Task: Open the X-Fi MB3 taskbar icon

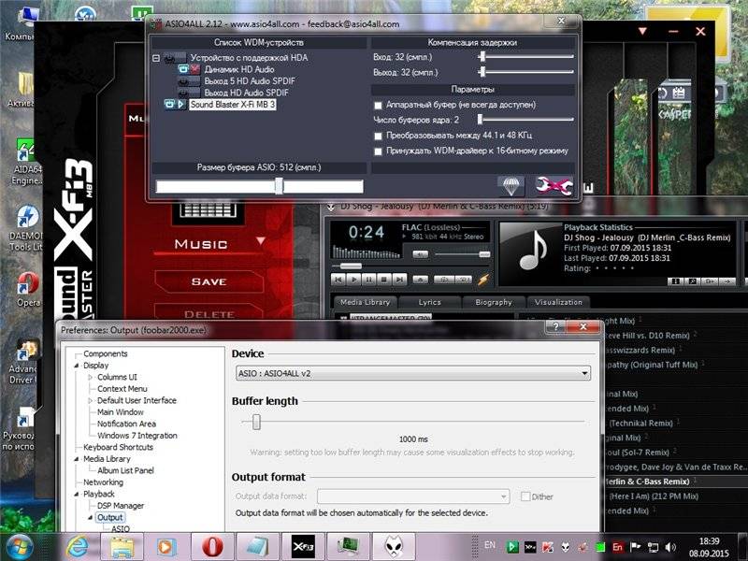Action: pos(303,547)
